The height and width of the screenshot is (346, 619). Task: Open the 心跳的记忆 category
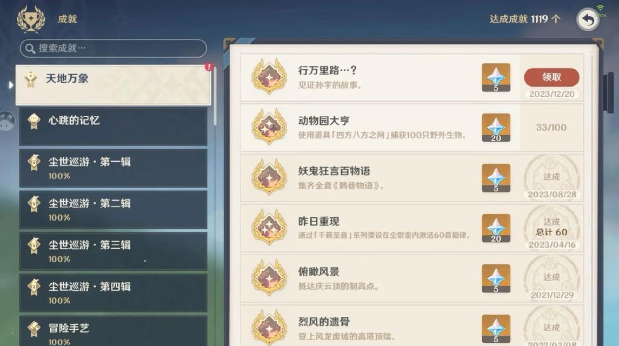click(114, 127)
